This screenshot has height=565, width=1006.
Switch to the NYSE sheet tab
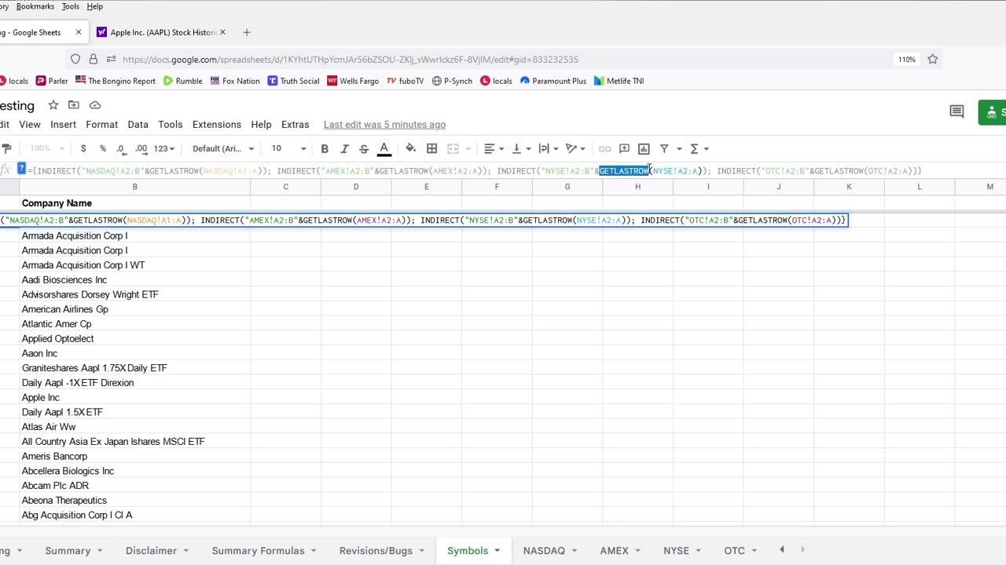tap(676, 551)
